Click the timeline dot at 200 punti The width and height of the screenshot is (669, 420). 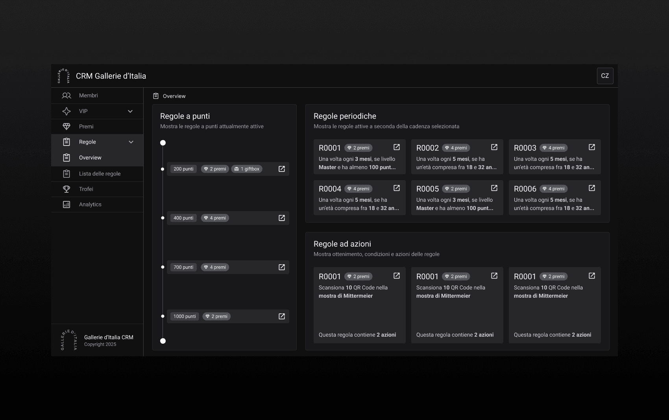163,169
